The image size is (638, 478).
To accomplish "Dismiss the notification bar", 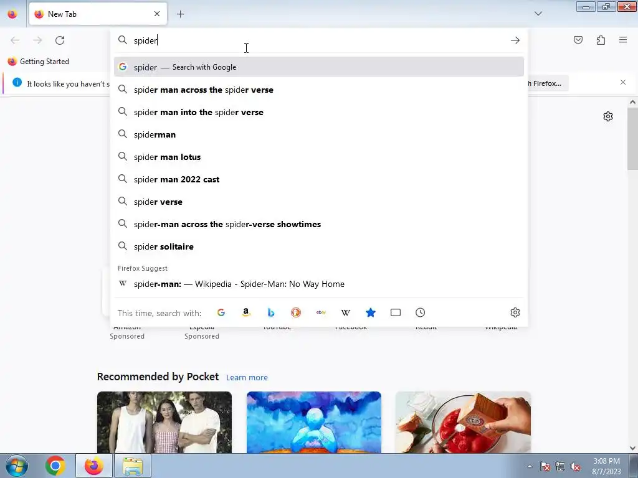I will [623, 83].
